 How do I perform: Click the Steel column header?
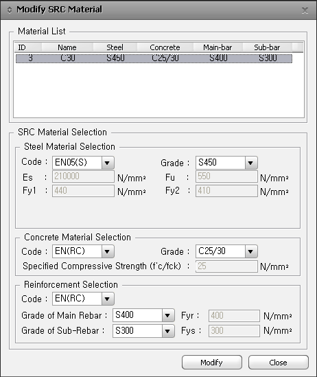[x=115, y=47]
